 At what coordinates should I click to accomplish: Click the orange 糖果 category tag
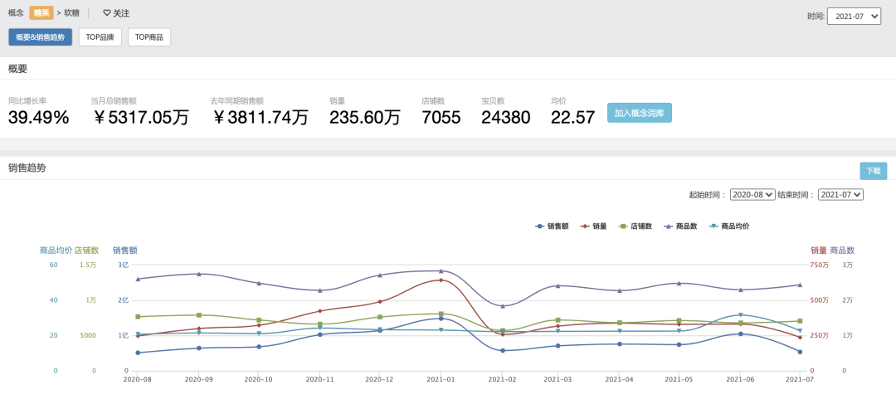point(41,12)
